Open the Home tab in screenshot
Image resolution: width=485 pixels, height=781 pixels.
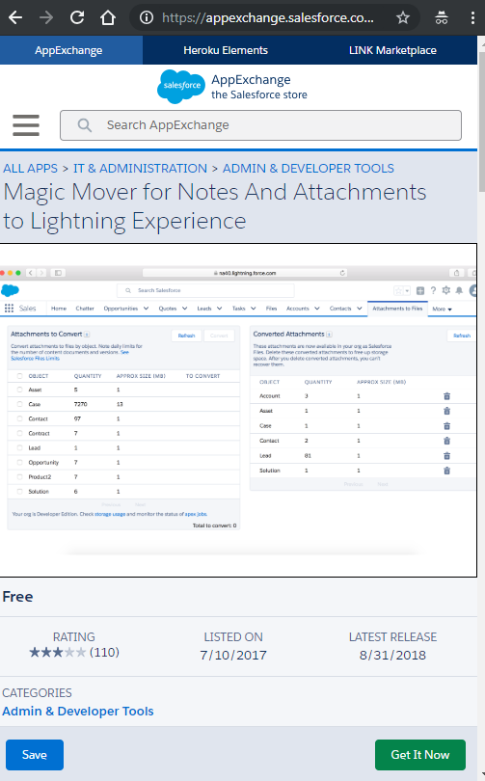coord(59,309)
